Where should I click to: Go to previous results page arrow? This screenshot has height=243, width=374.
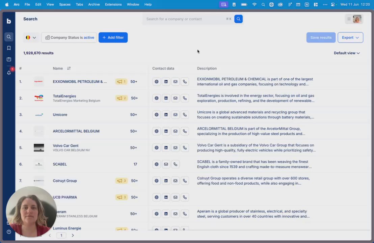[50, 235]
